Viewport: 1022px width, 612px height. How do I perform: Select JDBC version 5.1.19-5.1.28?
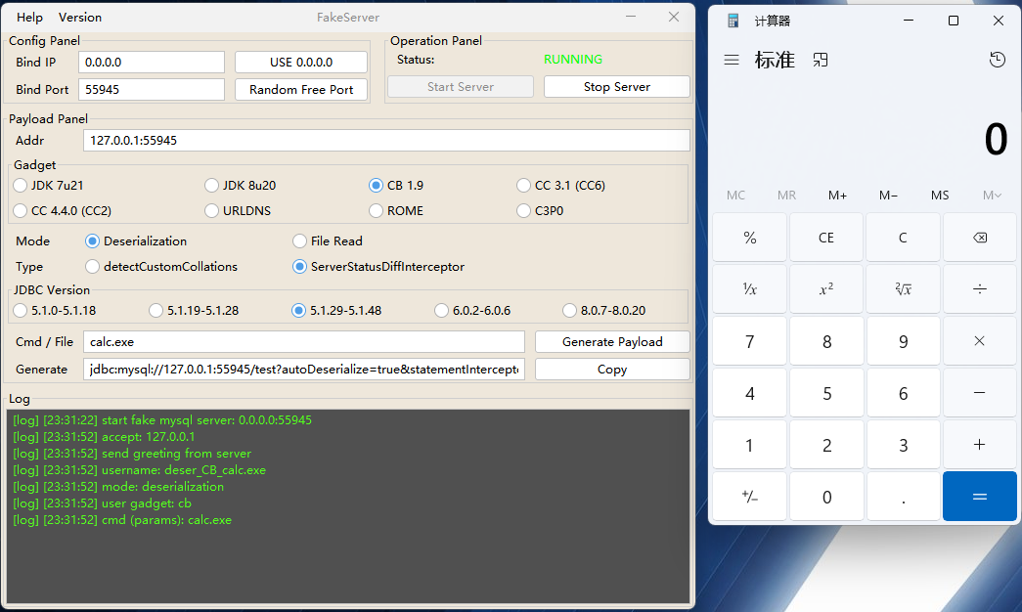[x=195, y=310]
